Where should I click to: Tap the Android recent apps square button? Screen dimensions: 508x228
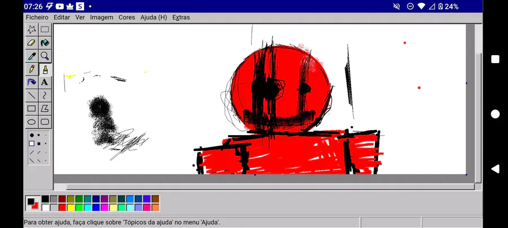point(495,59)
